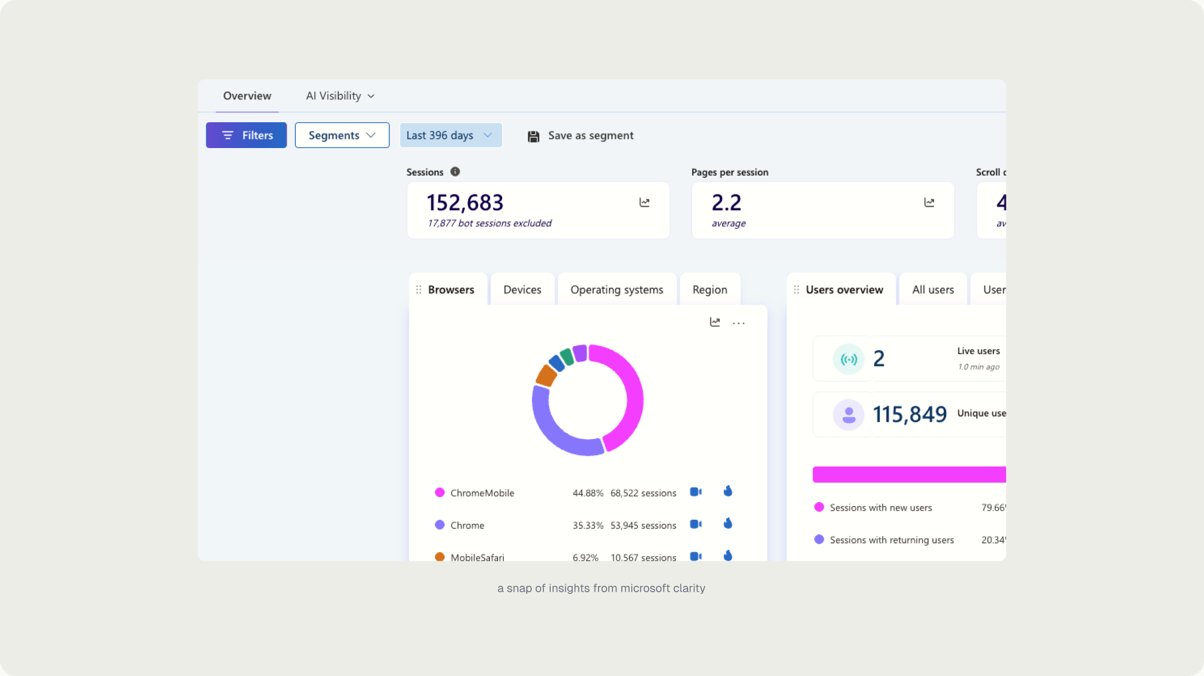View recordings for ChromeMobile
The height and width of the screenshot is (676, 1204).
click(696, 492)
